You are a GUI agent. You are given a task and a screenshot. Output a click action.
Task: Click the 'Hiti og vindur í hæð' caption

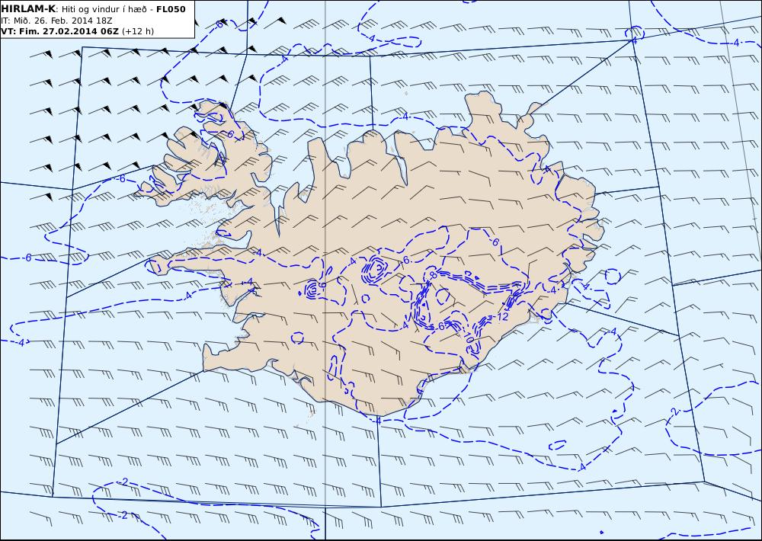pos(104,10)
